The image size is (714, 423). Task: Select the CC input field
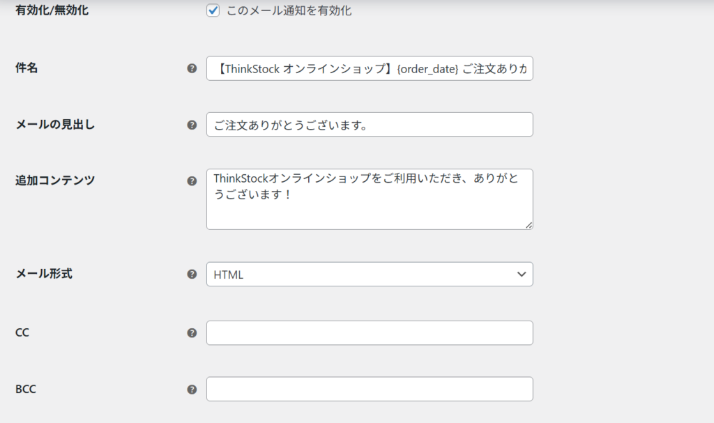[370, 333]
